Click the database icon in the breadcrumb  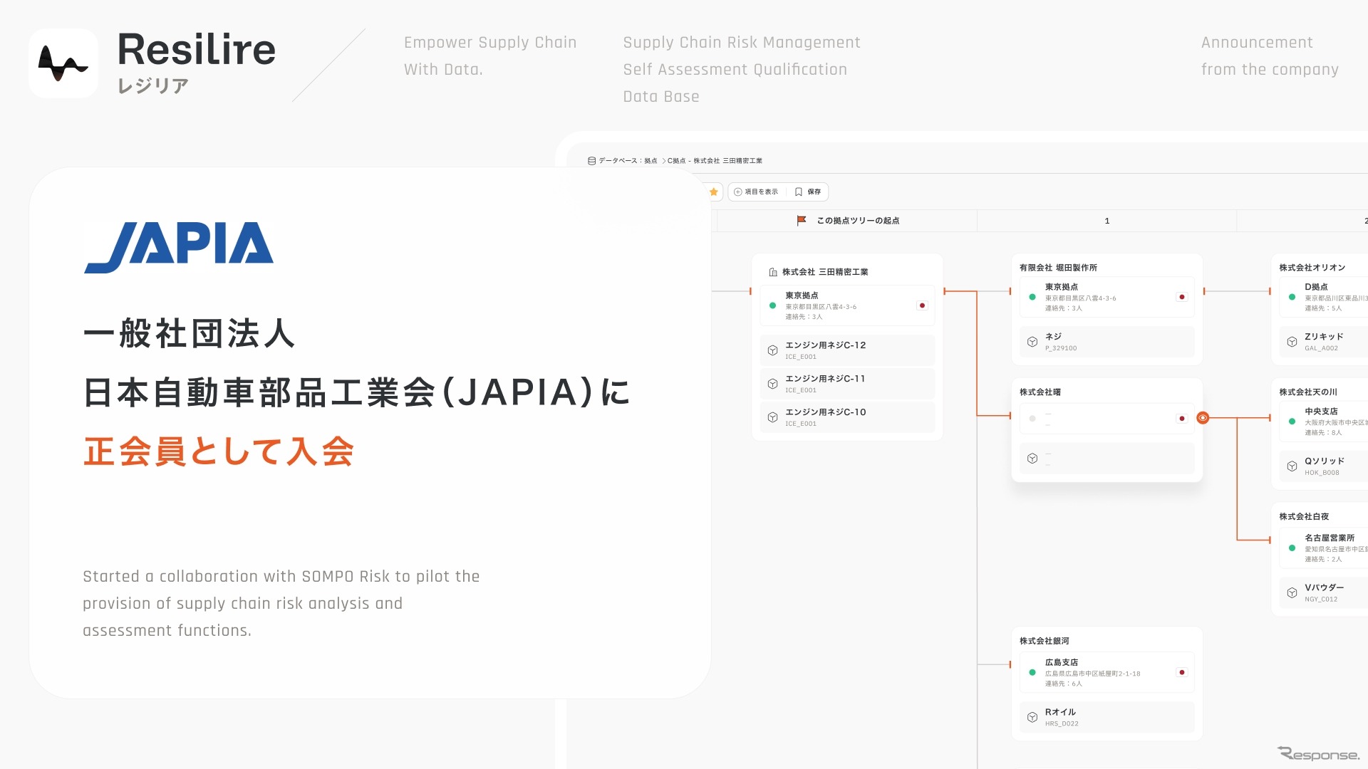pos(591,161)
